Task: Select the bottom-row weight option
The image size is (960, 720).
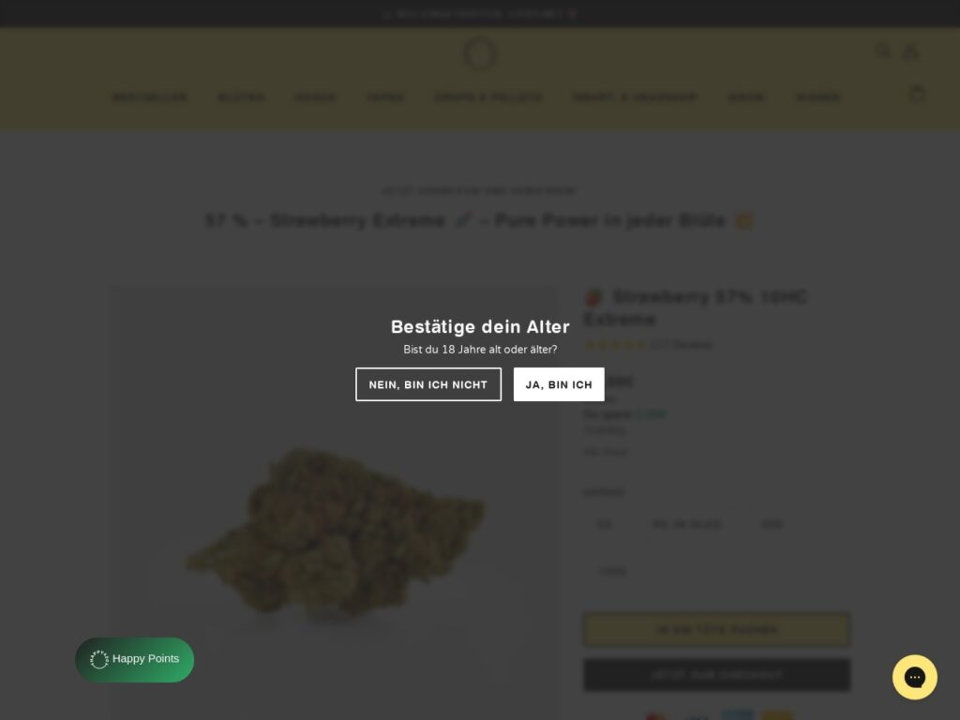Action: (613, 571)
